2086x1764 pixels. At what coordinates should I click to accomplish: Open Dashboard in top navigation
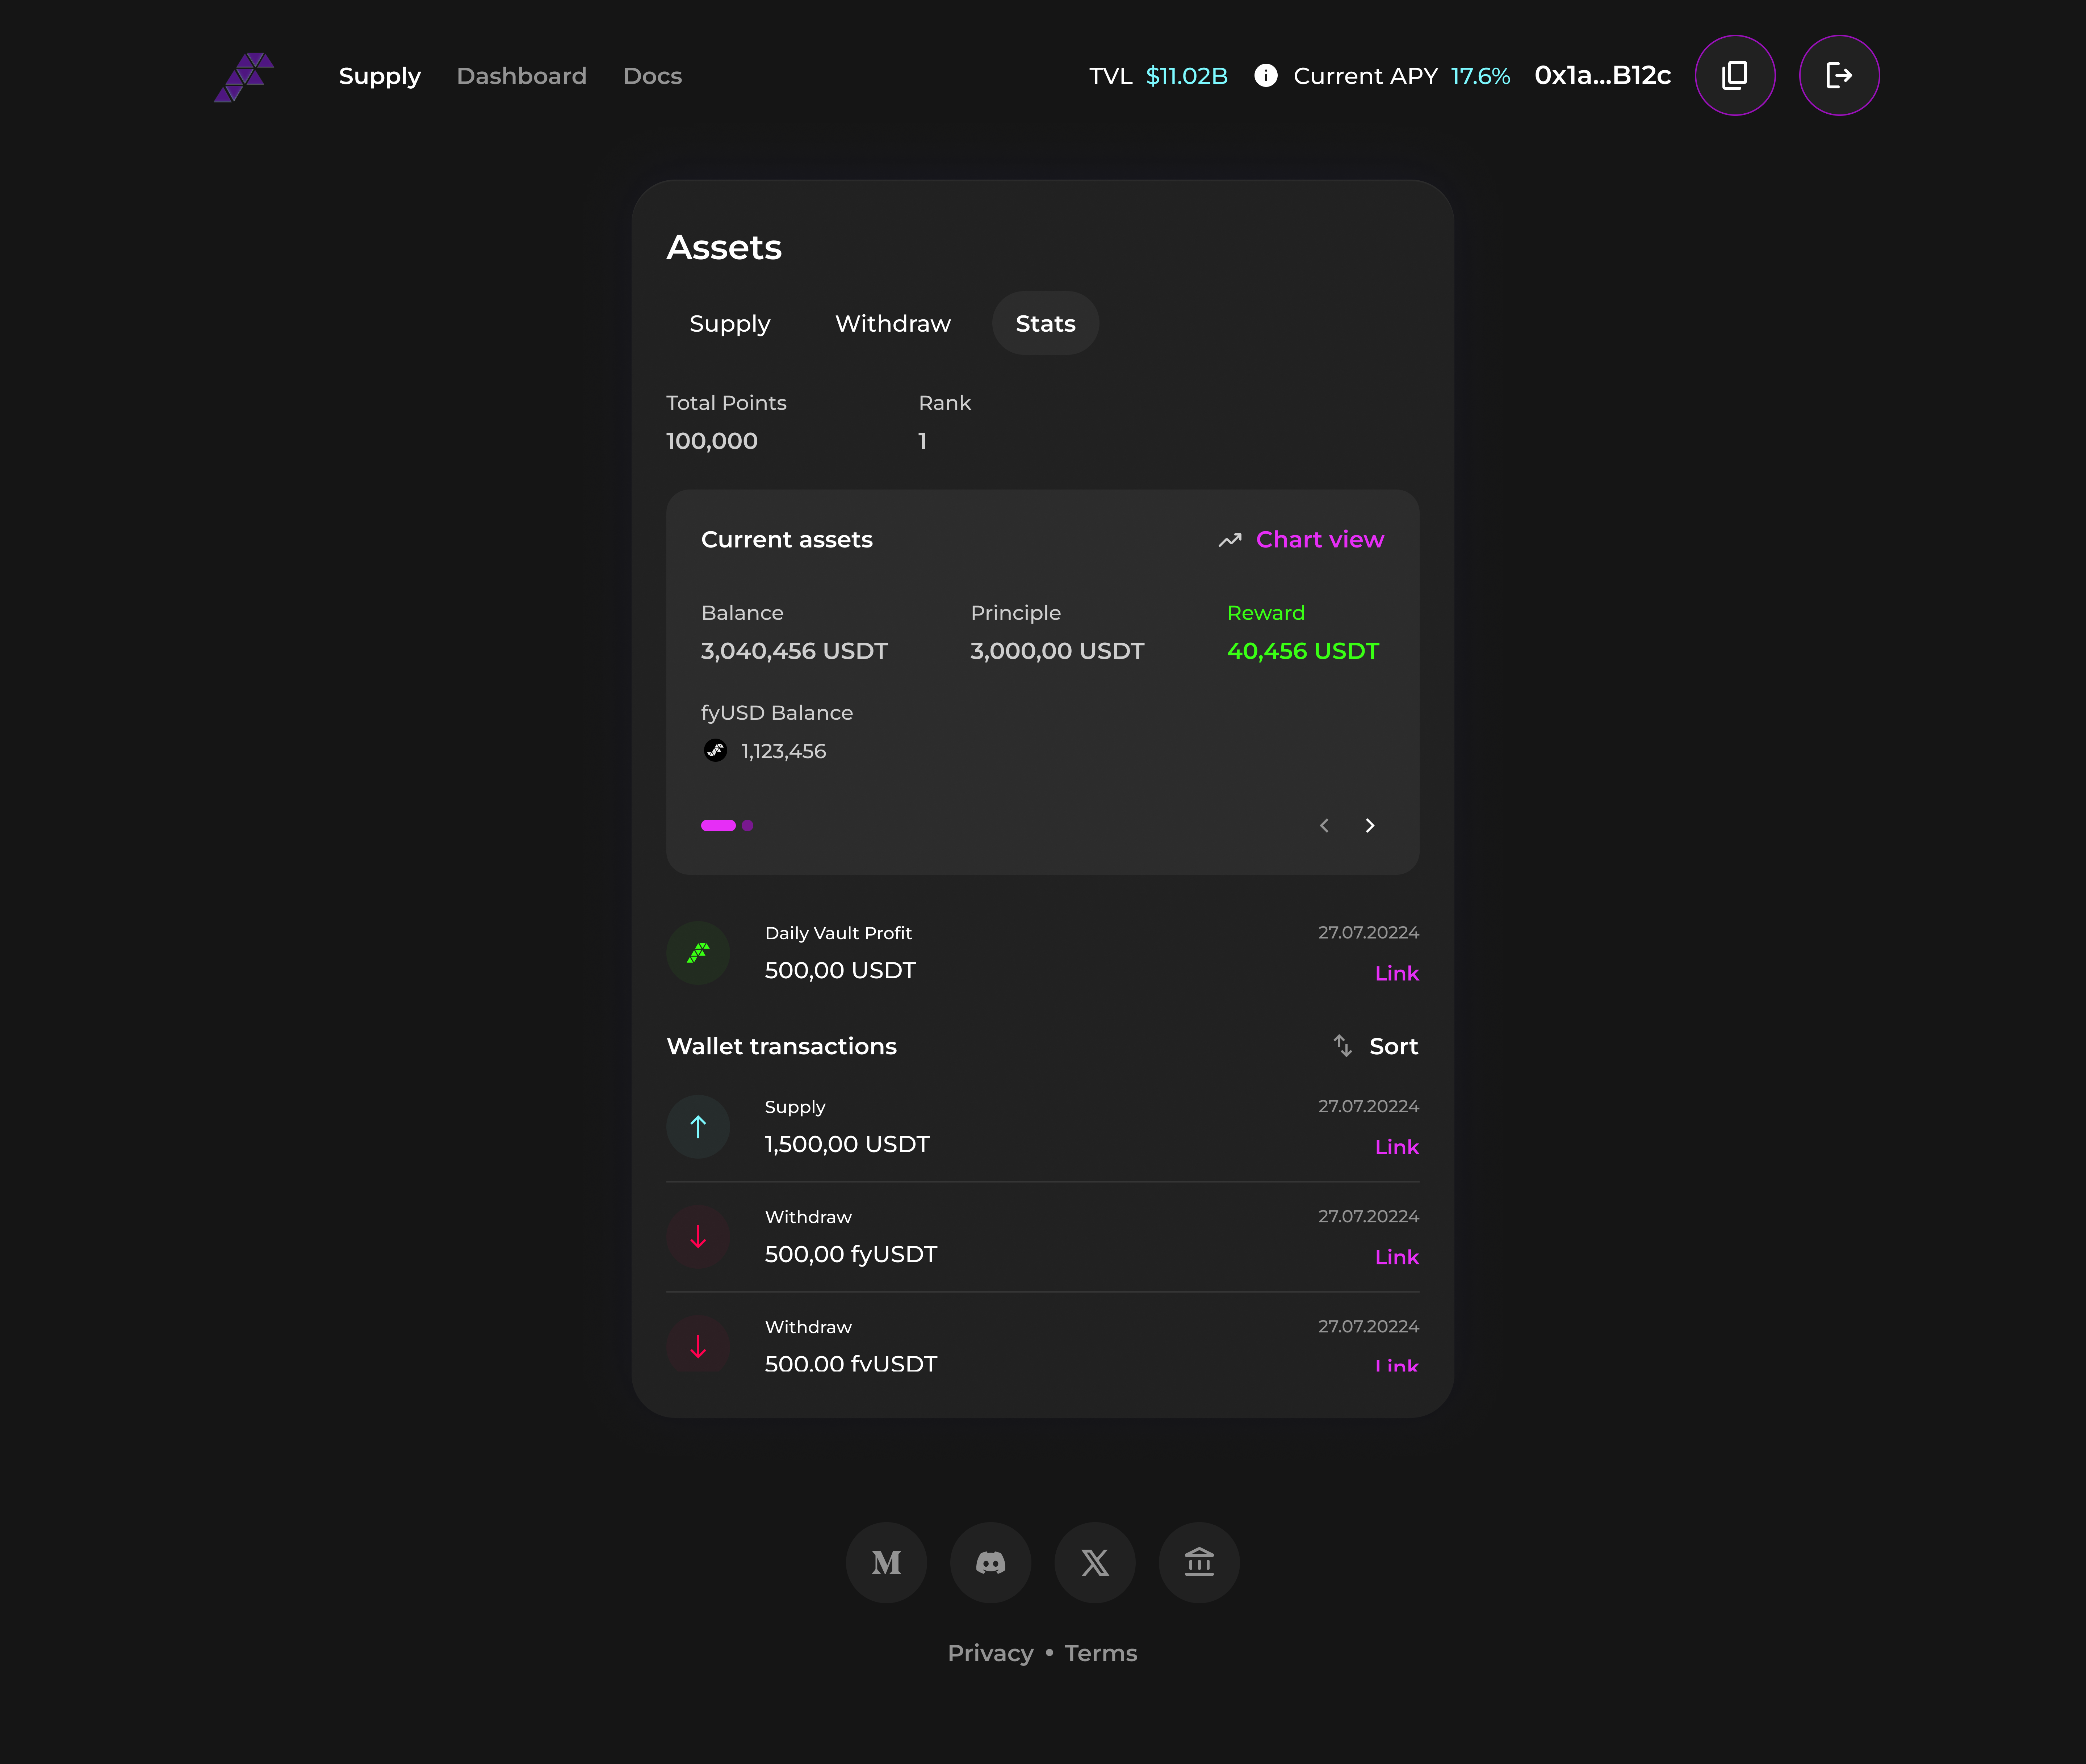pyautogui.click(x=521, y=76)
